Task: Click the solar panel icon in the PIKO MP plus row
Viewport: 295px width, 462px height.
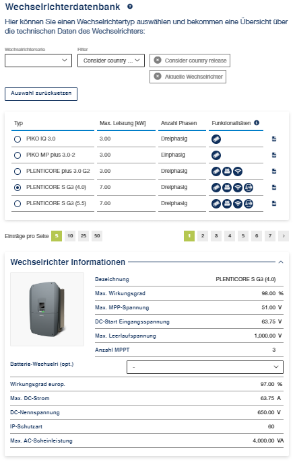Action: 216,155
